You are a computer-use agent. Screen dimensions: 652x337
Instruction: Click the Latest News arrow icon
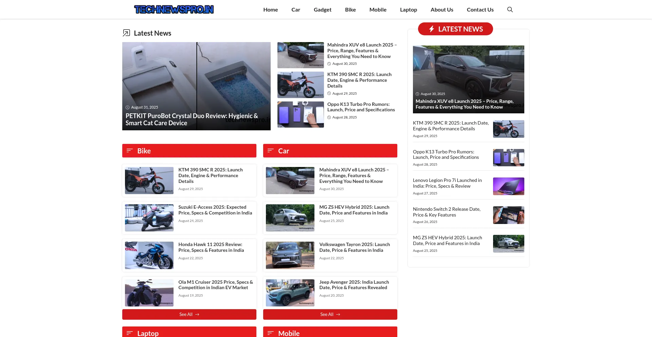click(x=126, y=33)
